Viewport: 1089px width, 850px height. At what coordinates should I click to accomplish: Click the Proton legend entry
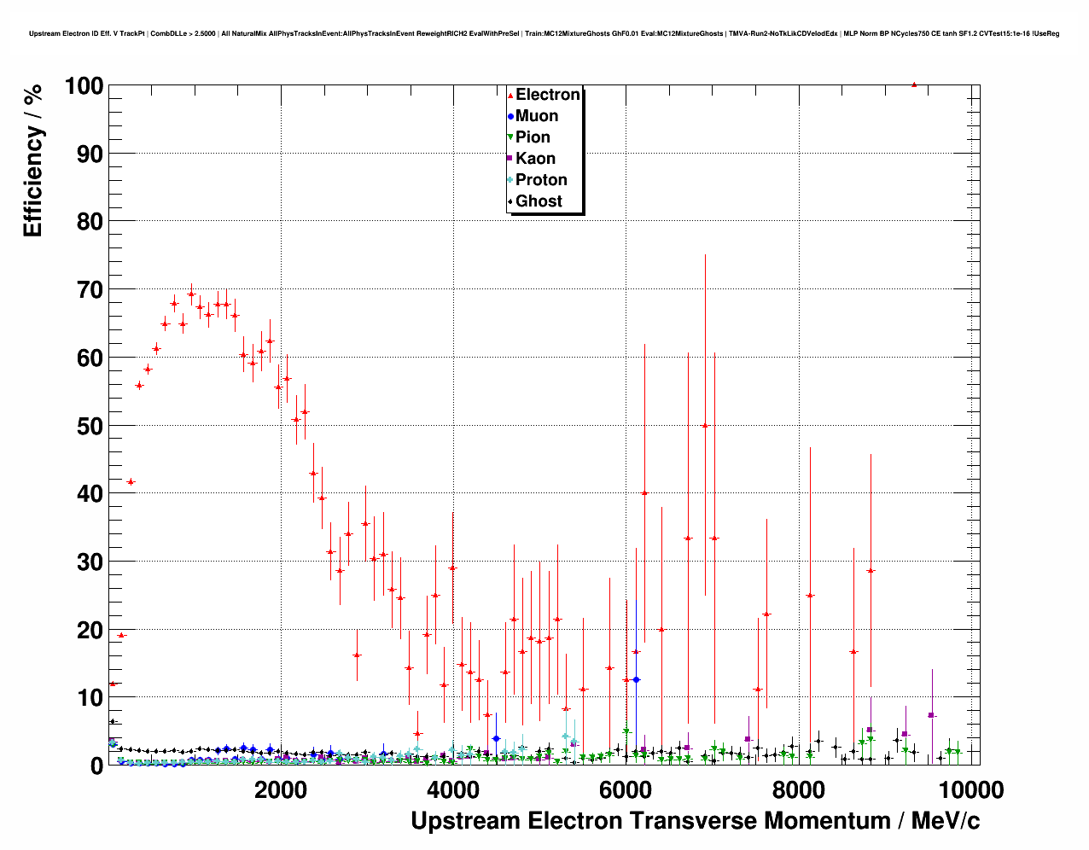pyautogui.click(x=537, y=180)
